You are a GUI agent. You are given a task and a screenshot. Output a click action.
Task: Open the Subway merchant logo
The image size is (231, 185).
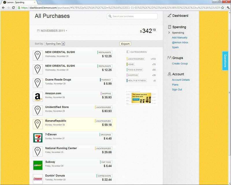pyautogui.click(x=38, y=165)
